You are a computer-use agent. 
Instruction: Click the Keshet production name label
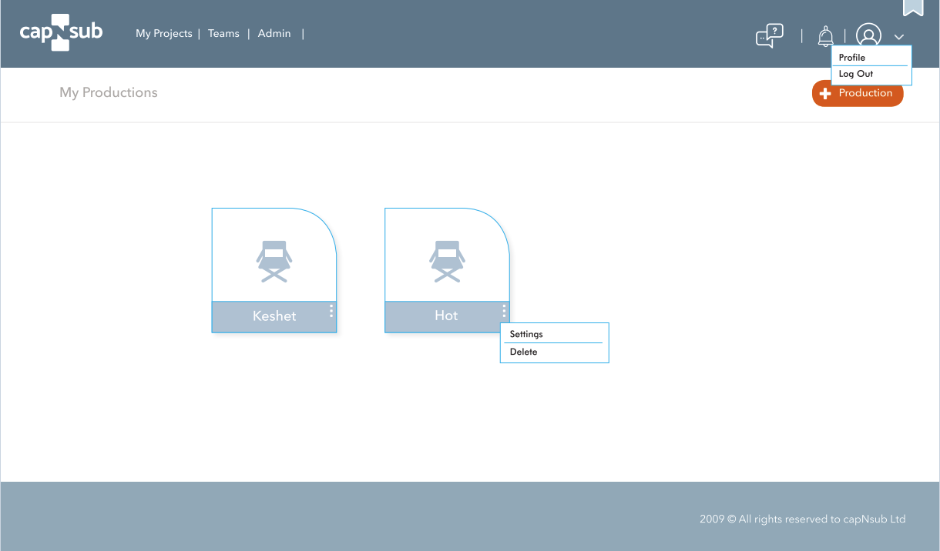[274, 316]
